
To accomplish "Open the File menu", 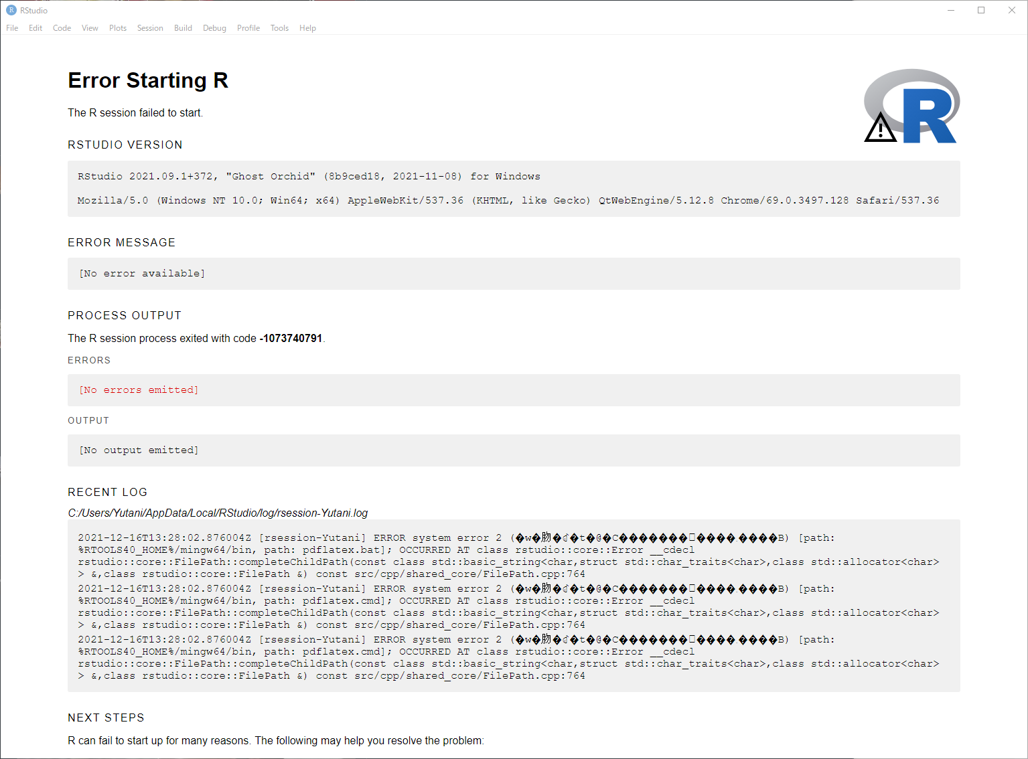I will [x=11, y=28].
